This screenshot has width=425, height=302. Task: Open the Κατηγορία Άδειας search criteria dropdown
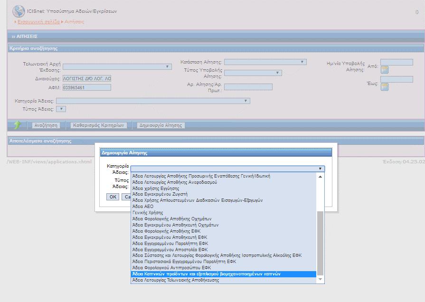153,101
